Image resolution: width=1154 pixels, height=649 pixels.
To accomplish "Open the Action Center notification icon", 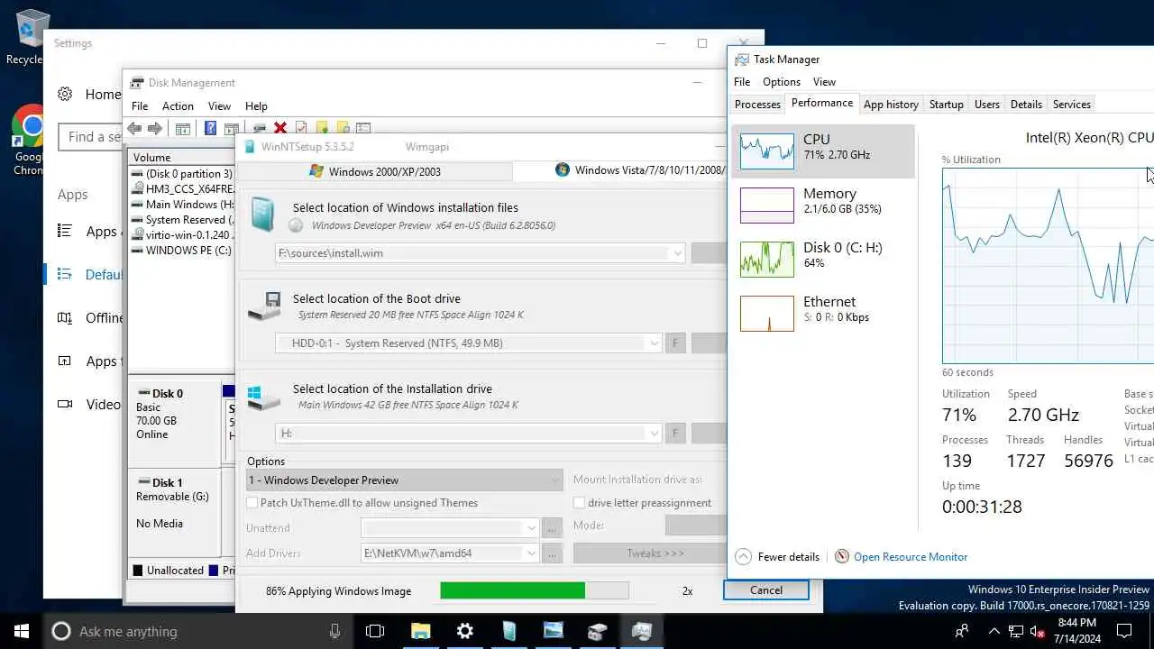I will [x=1124, y=631].
